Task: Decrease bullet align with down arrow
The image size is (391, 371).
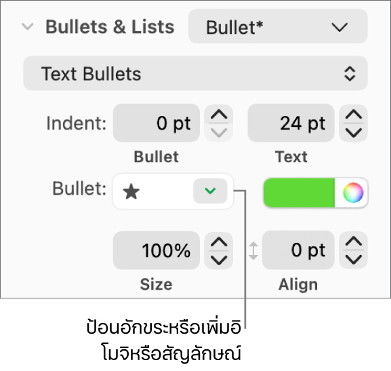Action: click(x=353, y=259)
